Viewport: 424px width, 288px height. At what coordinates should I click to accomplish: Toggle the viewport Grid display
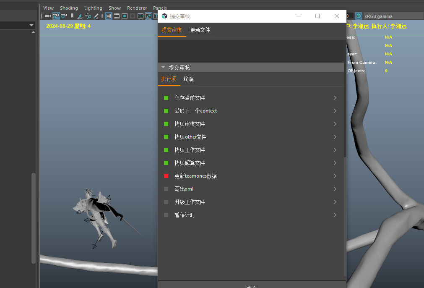click(x=109, y=16)
